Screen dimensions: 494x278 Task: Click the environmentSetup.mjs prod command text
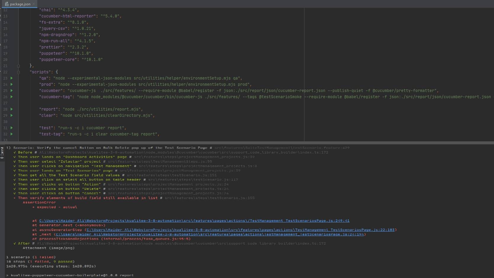[155, 84]
